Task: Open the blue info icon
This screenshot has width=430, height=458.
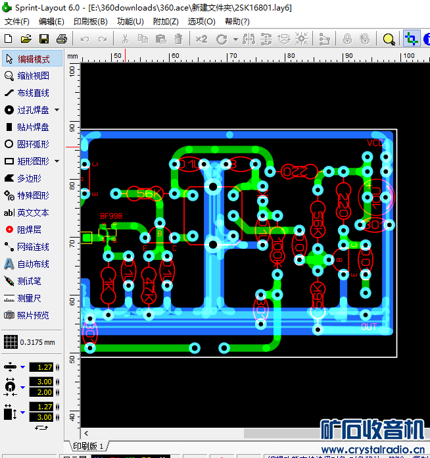Action: coord(427,39)
